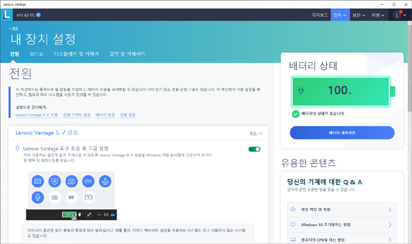Click the OneDrive cloud icon in taskbar preview
This screenshot has width=412, height=244.
click(113, 215)
